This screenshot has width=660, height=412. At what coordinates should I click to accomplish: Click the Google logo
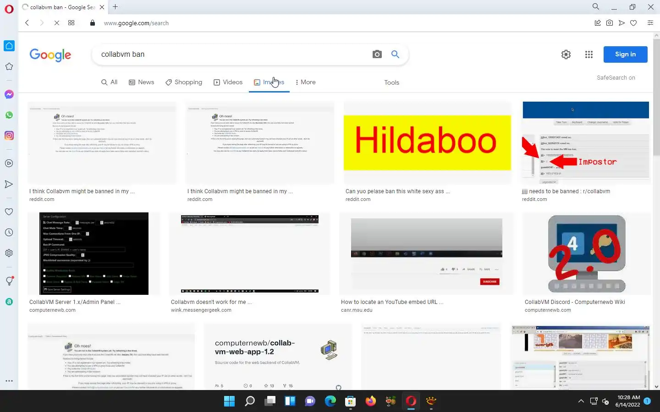pyautogui.click(x=50, y=55)
